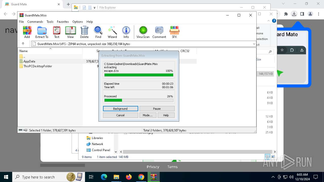Screen dimensions: 324x182
Task: Click File Explorer horizontal scrollbar left arrow
Action: pos(121,152)
